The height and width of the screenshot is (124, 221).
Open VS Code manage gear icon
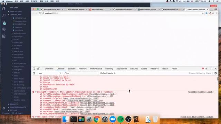tap(4, 108)
